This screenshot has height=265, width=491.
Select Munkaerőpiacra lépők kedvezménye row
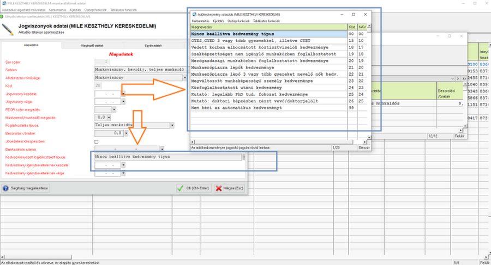pyautogui.click(x=267, y=67)
